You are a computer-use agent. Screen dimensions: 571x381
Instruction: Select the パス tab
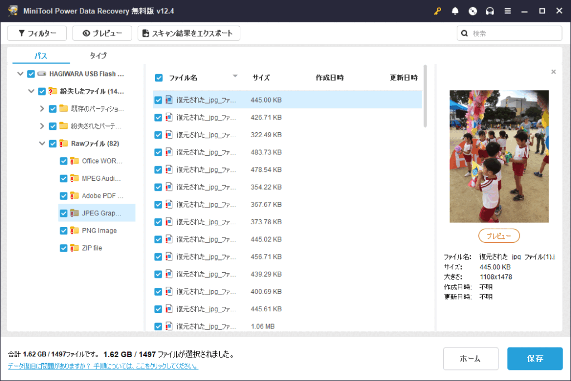[x=41, y=56]
